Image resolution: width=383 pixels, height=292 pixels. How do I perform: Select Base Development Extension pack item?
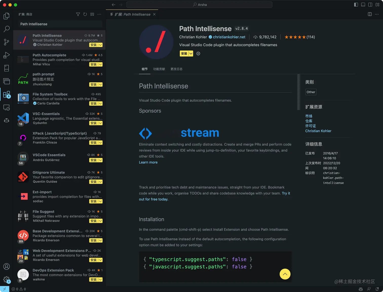click(59, 236)
